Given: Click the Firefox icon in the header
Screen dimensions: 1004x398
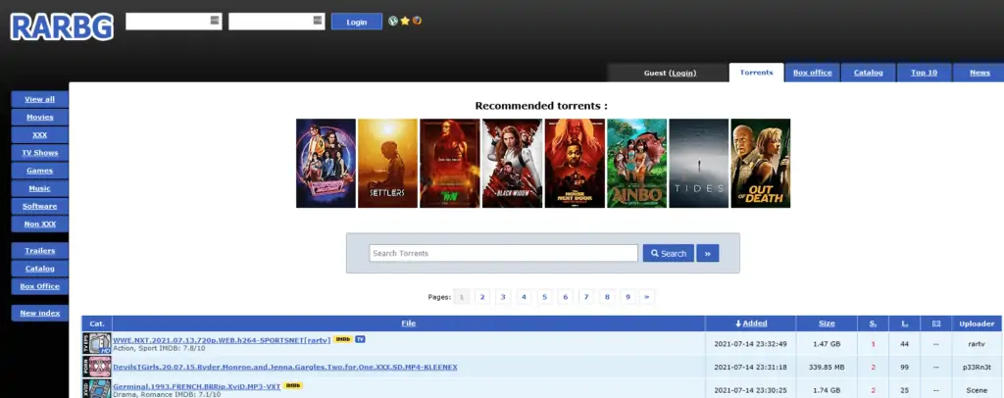Looking at the screenshot, I should click(x=417, y=21).
